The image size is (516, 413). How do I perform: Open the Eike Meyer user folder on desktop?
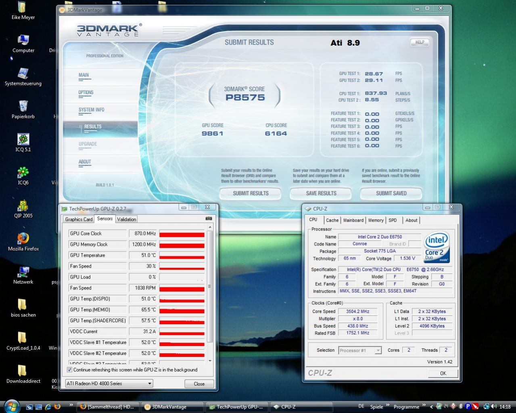pos(23,11)
